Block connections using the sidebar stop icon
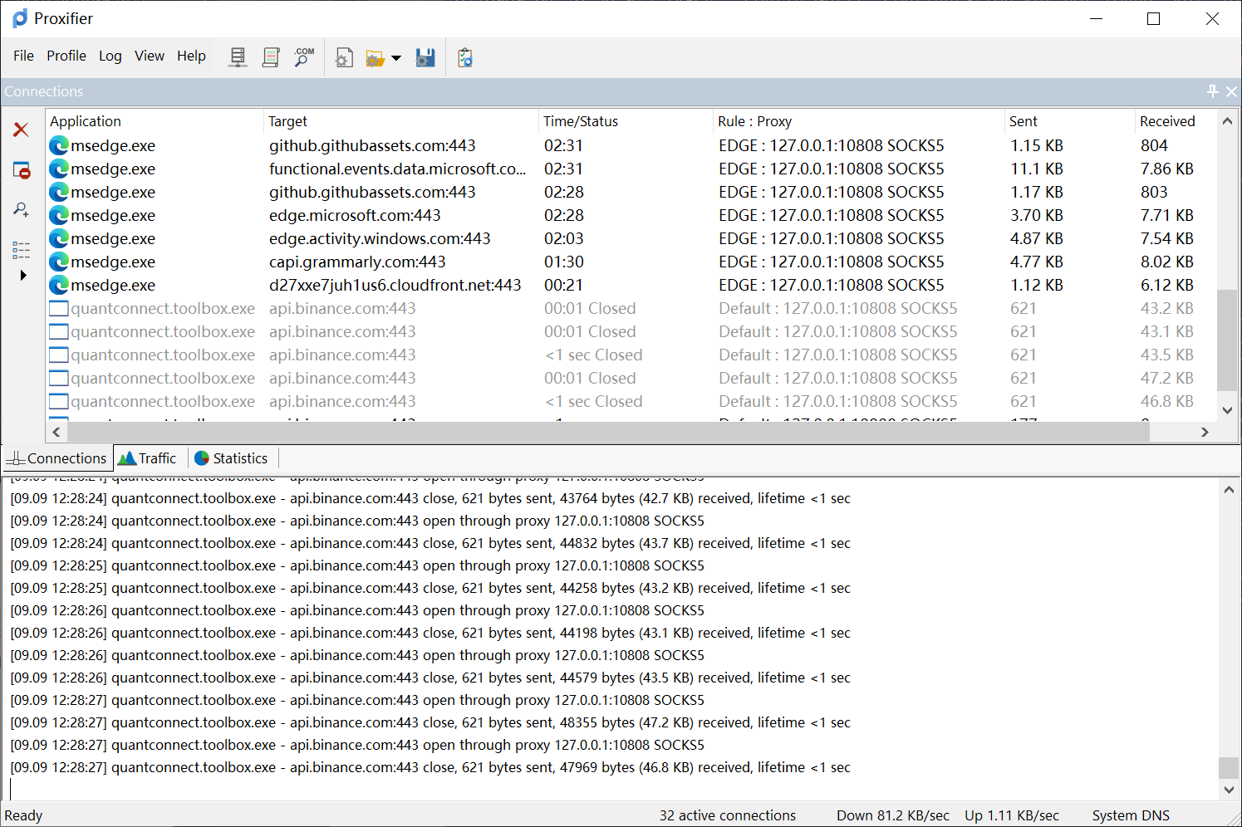This screenshot has width=1242, height=827. 21,169
